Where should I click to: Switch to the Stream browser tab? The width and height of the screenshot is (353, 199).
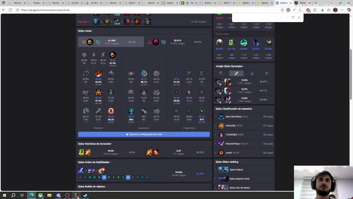click(x=170, y=3)
